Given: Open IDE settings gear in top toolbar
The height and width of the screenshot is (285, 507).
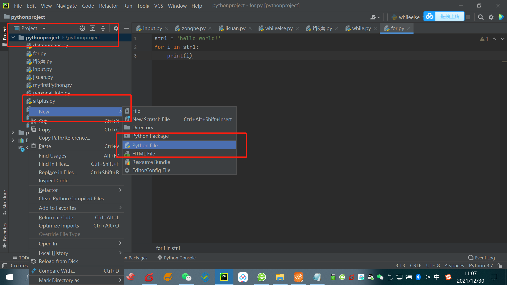Looking at the screenshot, I should 491,17.
